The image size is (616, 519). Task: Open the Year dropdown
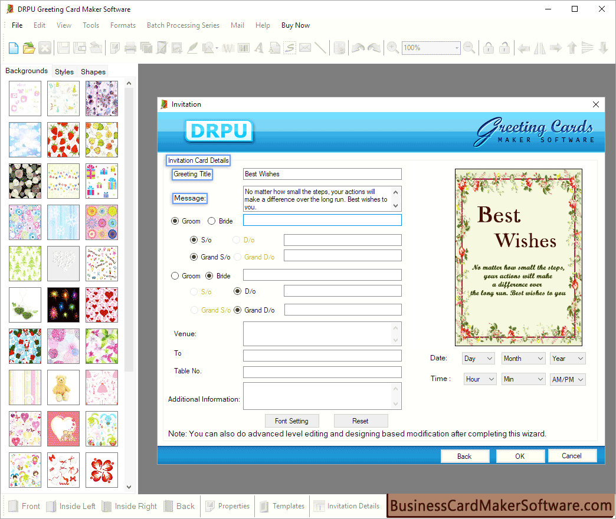[568, 359]
